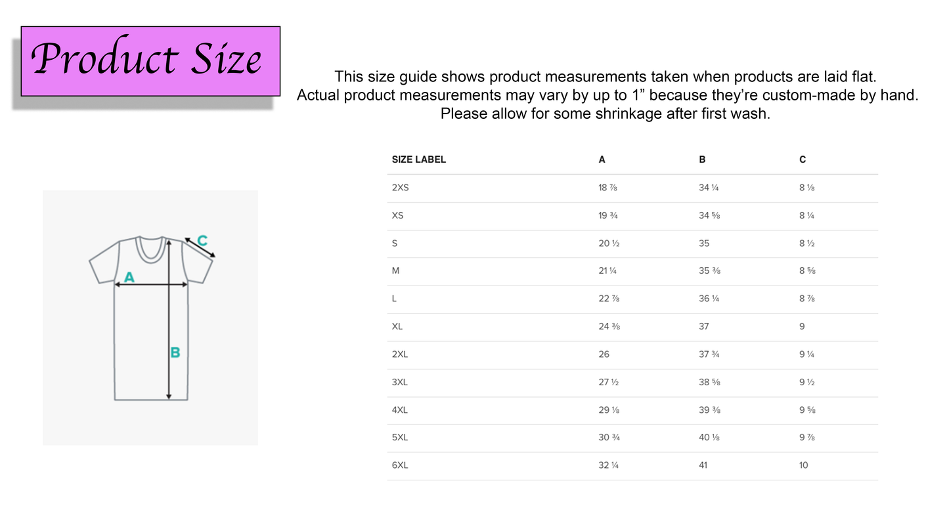Click the Product Size title banner
The height and width of the screenshot is (510, 949).
click(x=150, y=61)
